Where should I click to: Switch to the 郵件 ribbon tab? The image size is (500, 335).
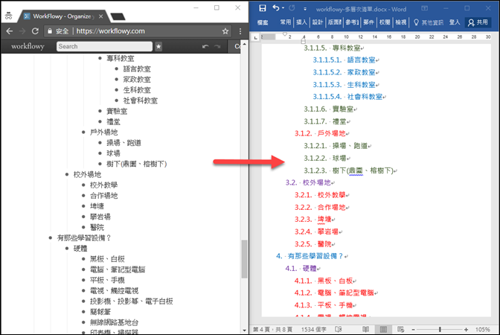[x=368, y=22]
